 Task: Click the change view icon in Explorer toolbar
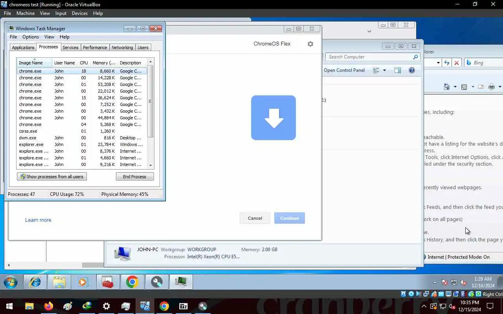click(x=376, y=70)
